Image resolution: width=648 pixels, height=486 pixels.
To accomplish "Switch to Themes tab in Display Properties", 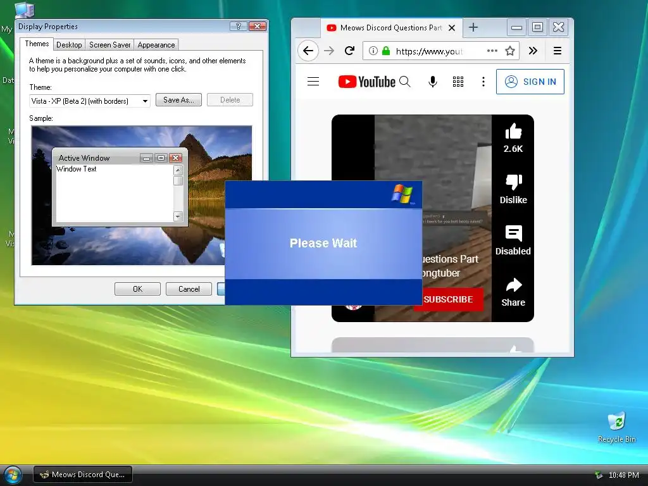I will point(37,44).
